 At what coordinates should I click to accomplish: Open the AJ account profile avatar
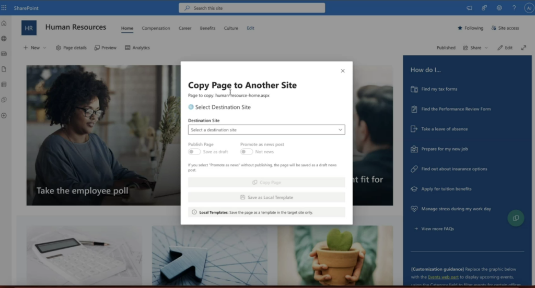point(529,8)
